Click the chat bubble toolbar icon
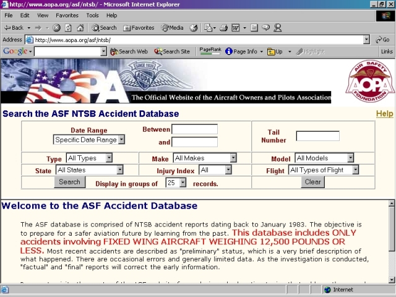This screenshot has height=297, width=396. [x=265, y=27]
